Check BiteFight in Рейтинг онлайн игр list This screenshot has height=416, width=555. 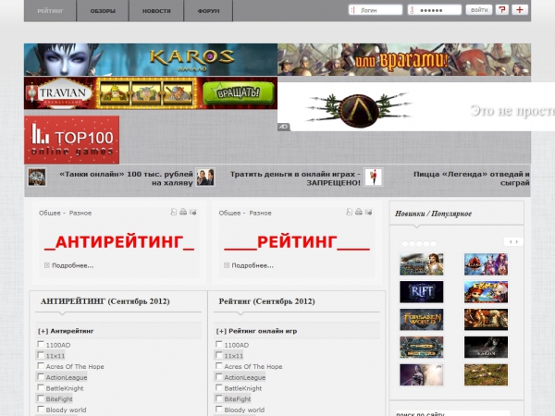click(219, 398)
